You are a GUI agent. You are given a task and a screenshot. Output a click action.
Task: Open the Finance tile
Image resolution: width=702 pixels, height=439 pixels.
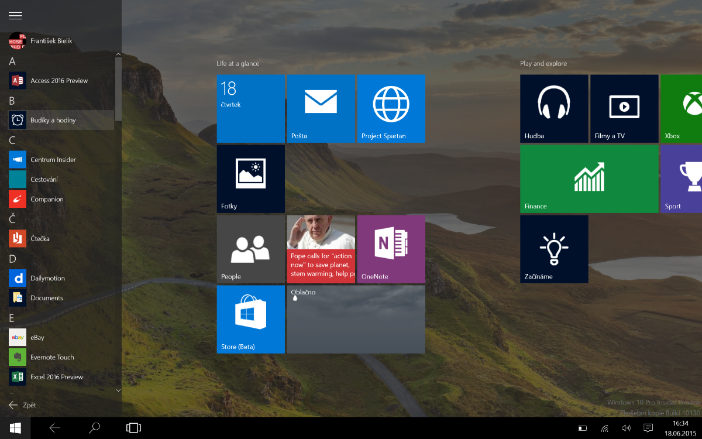click(x=589, y=179)
